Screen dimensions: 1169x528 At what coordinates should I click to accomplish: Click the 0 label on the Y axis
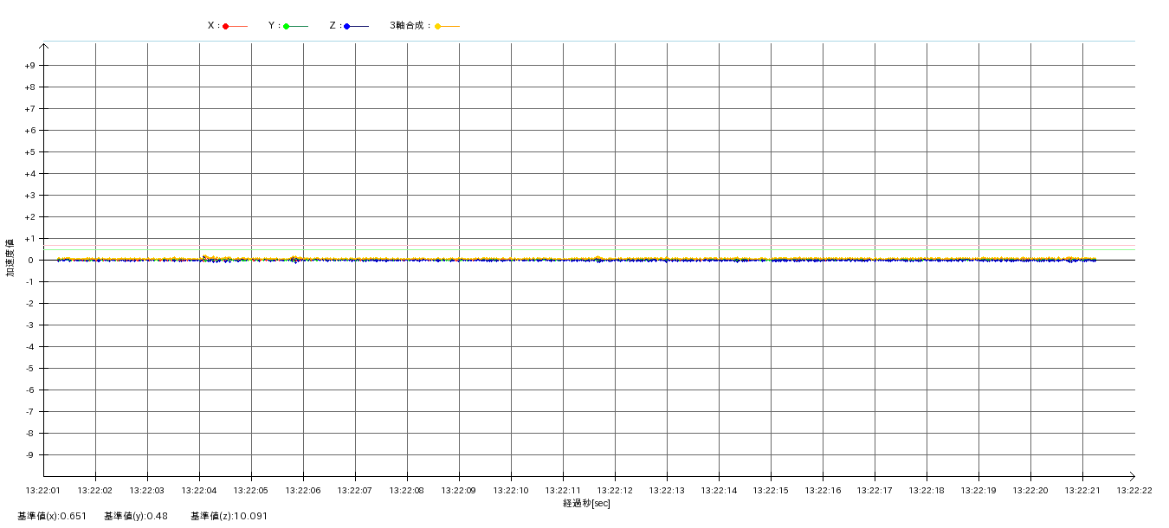tap(30, 261)
